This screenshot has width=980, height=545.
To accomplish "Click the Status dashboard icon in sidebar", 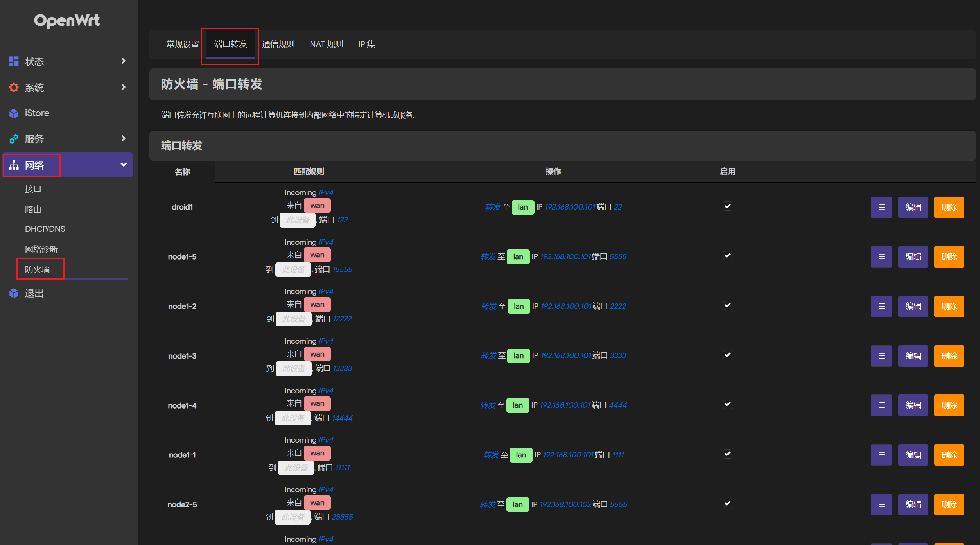I will [14, 61].
